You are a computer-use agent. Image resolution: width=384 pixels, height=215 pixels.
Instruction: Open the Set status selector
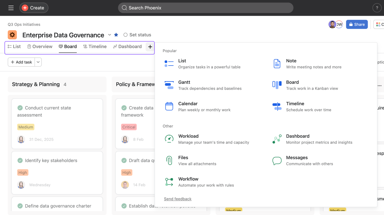point(137,35)
